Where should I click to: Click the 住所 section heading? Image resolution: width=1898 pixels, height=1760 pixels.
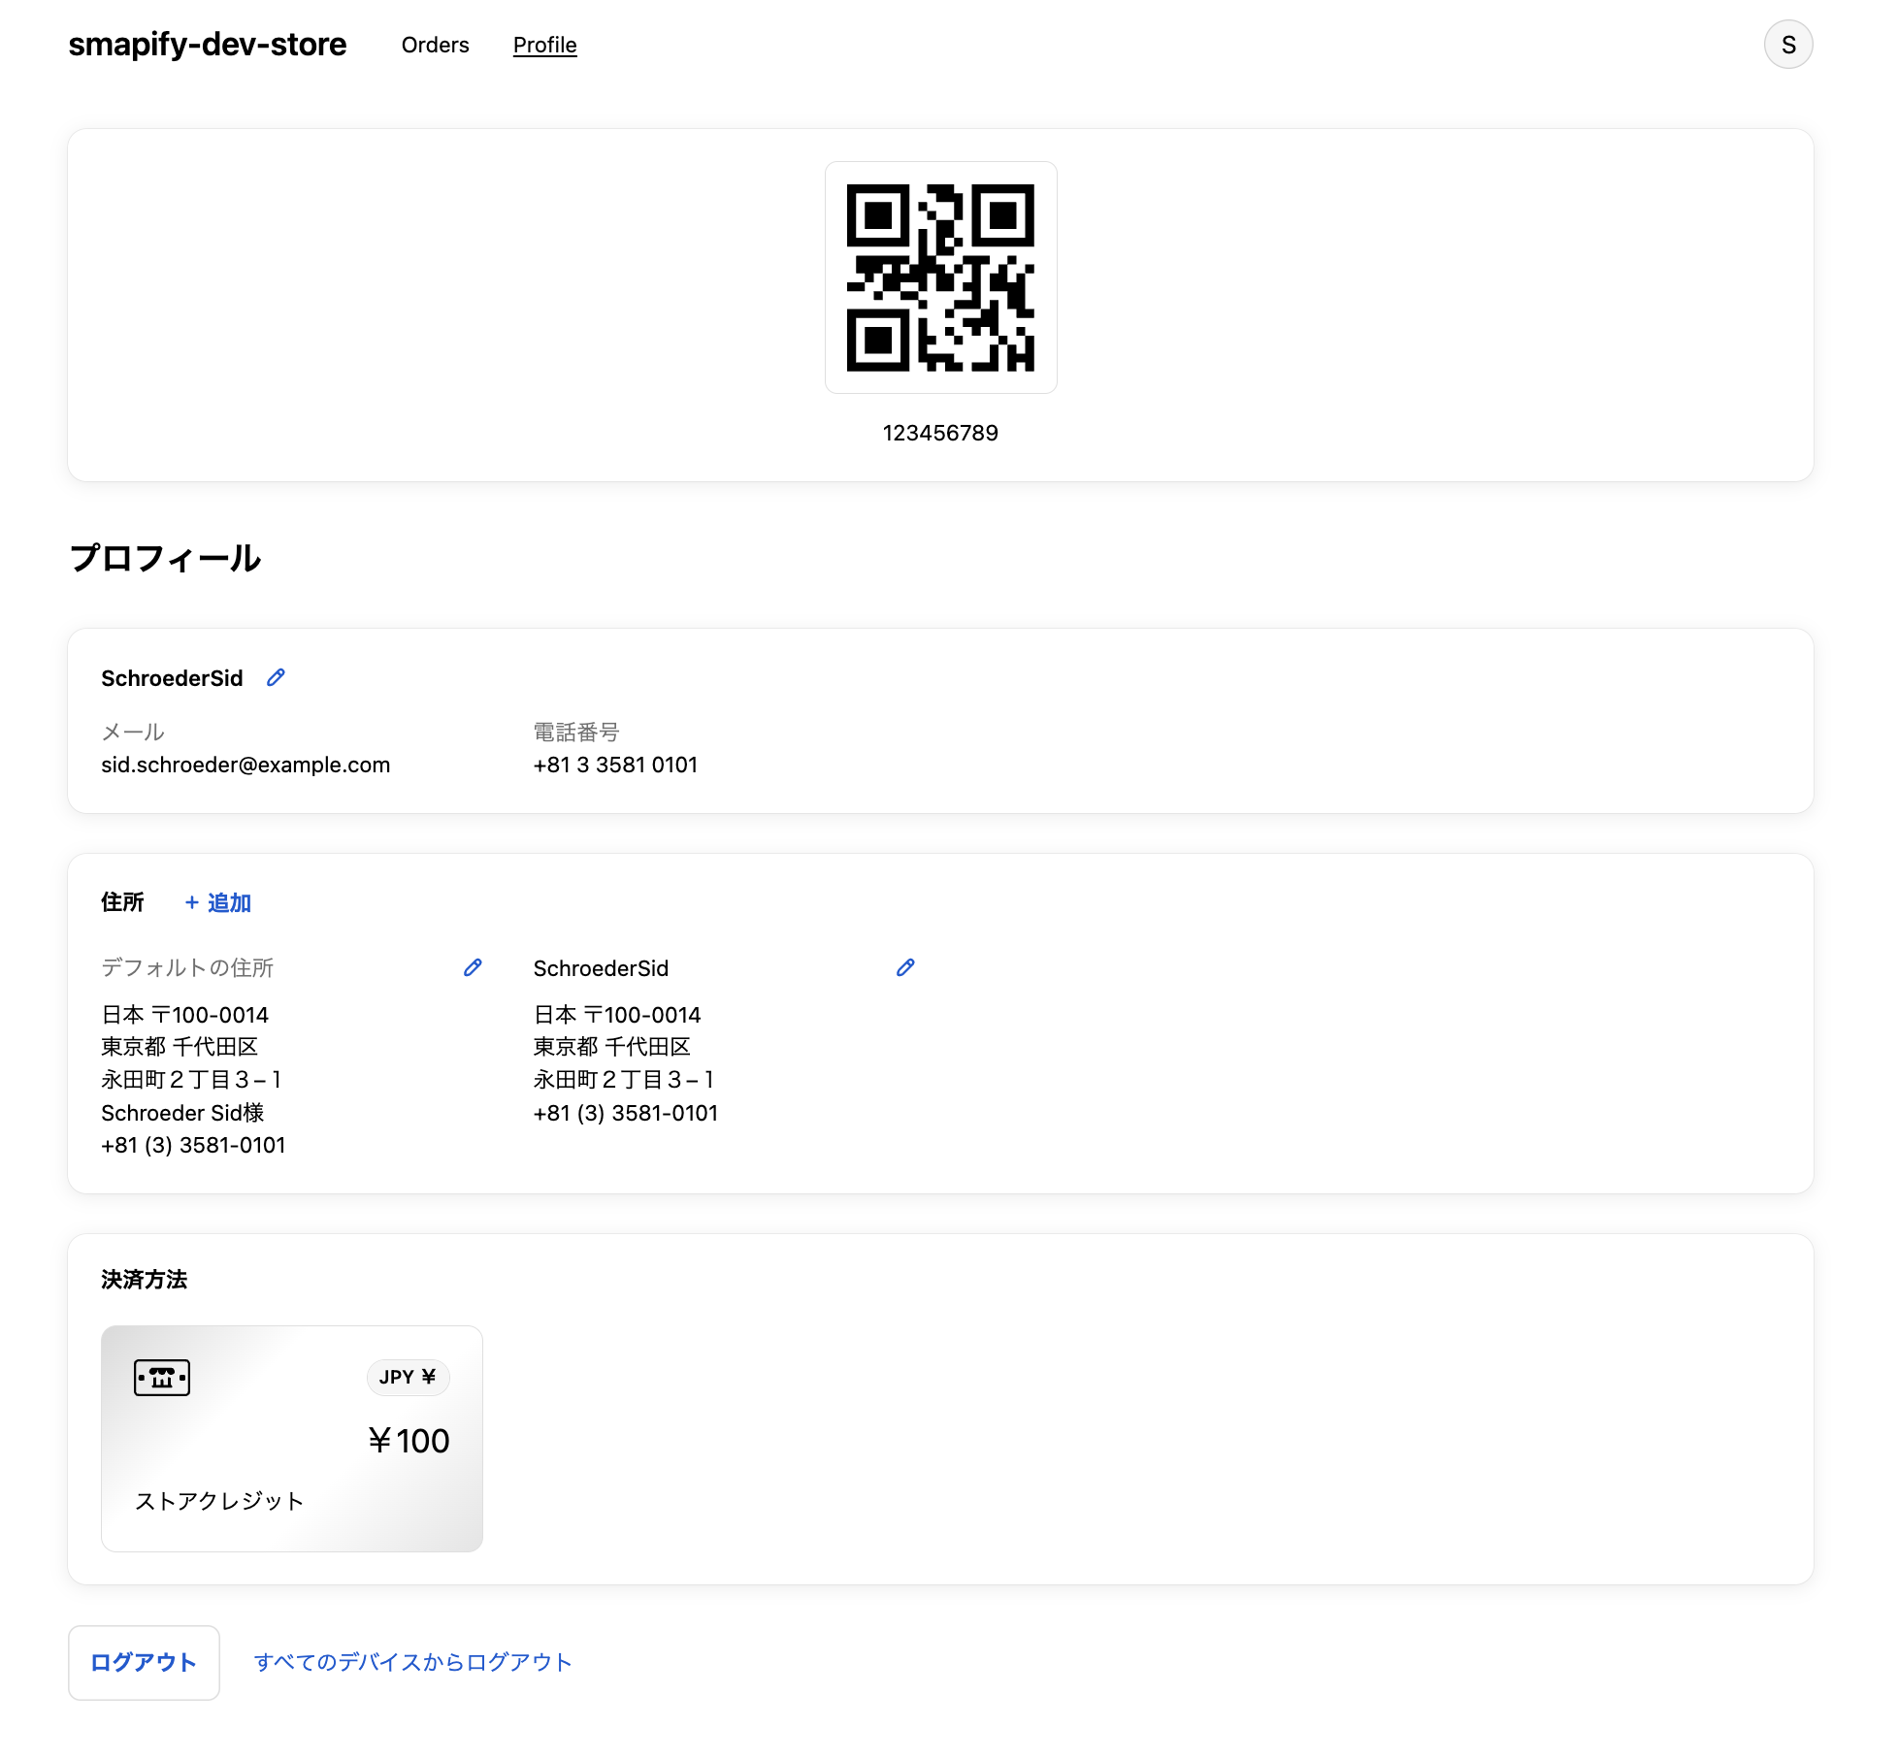click(122, 902)
